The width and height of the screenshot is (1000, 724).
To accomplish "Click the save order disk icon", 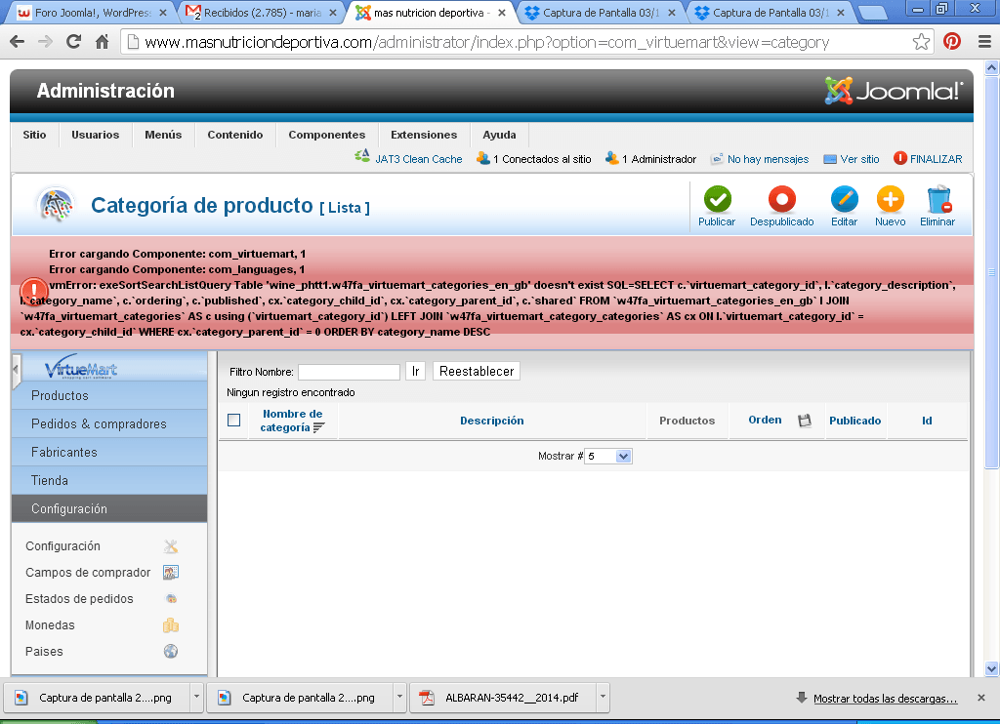I will [x=805, y=421].
